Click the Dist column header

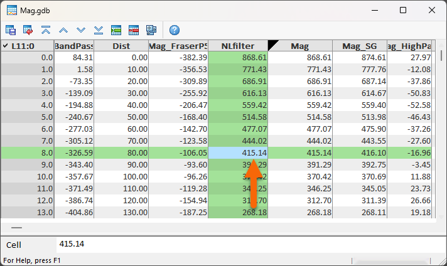pyautogui.click(x=121, y=46)
